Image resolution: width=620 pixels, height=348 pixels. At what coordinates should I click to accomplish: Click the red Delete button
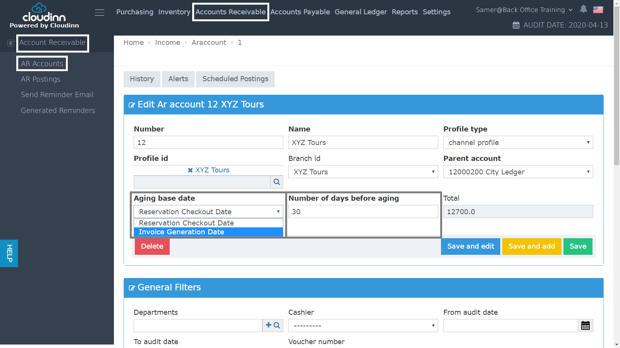click(152, 246)
